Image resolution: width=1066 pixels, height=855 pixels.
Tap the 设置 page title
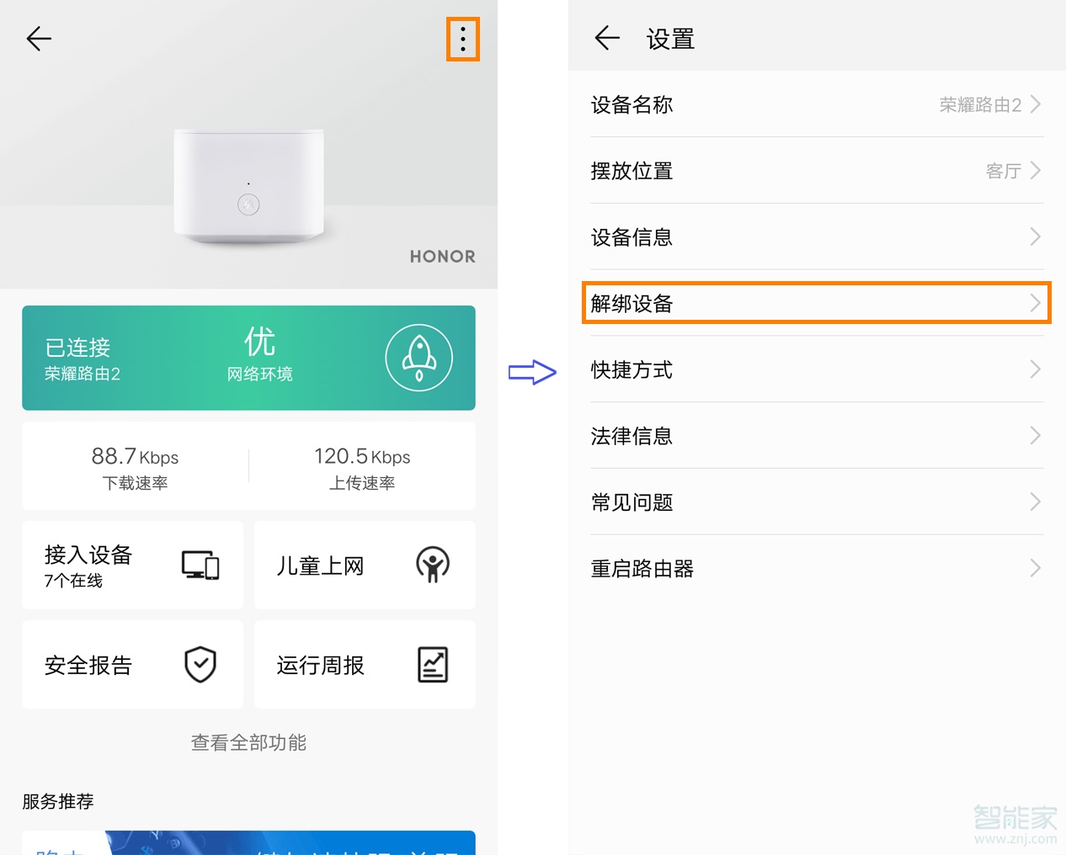[670, 39]
